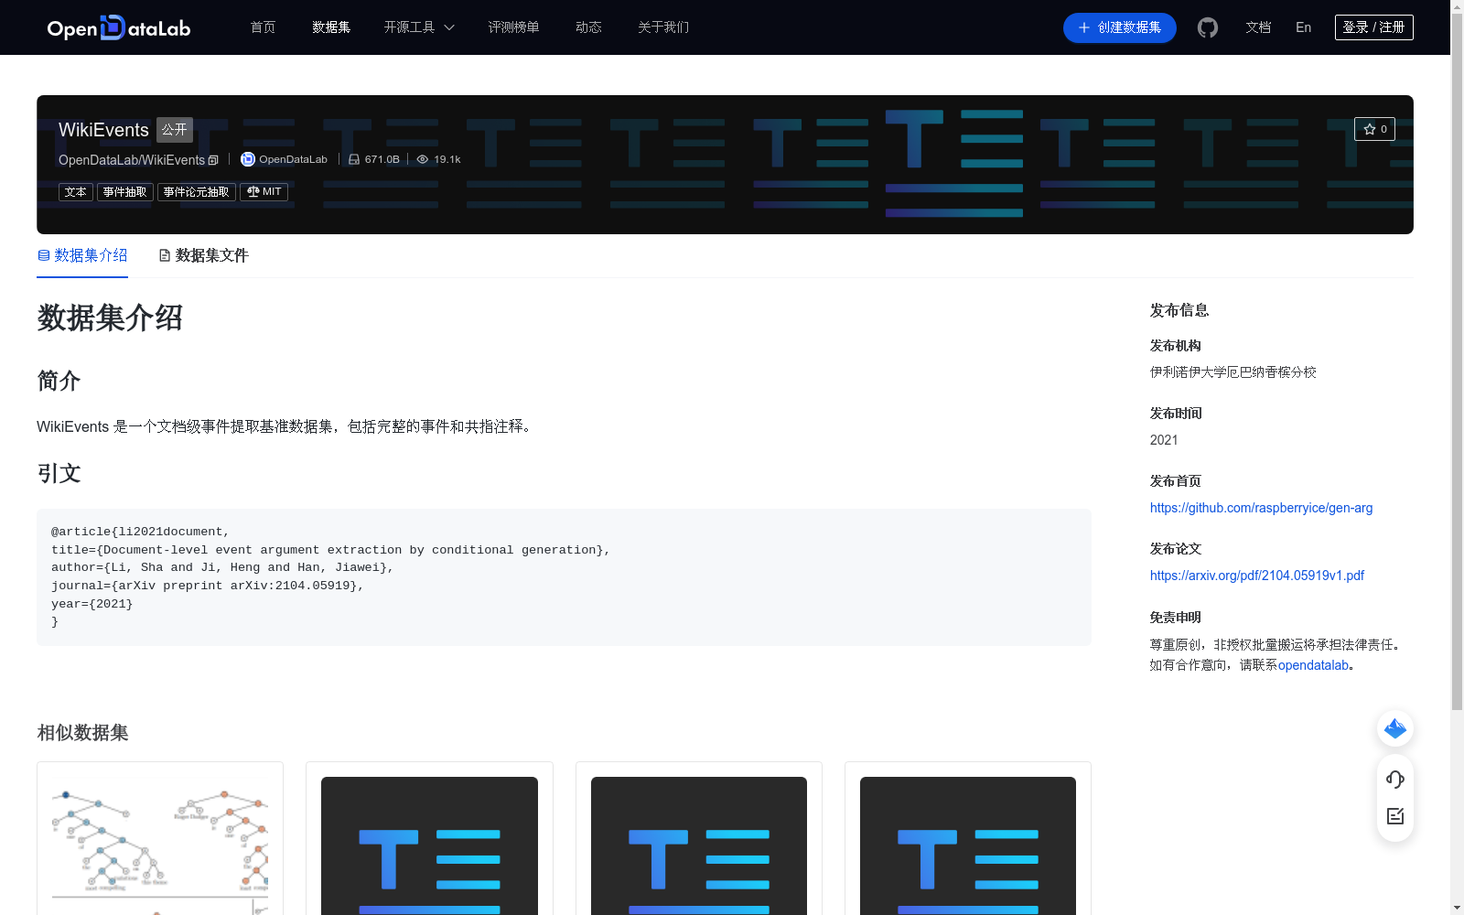Viewport: 1464px width, 915px height.
Task: Open the arxiv.org 2104.05919v1 paper link
Action: (1256, 576)
